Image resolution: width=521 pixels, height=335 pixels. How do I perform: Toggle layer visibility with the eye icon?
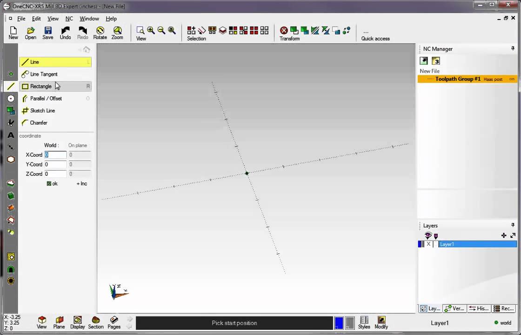click(x=428, y=235)
